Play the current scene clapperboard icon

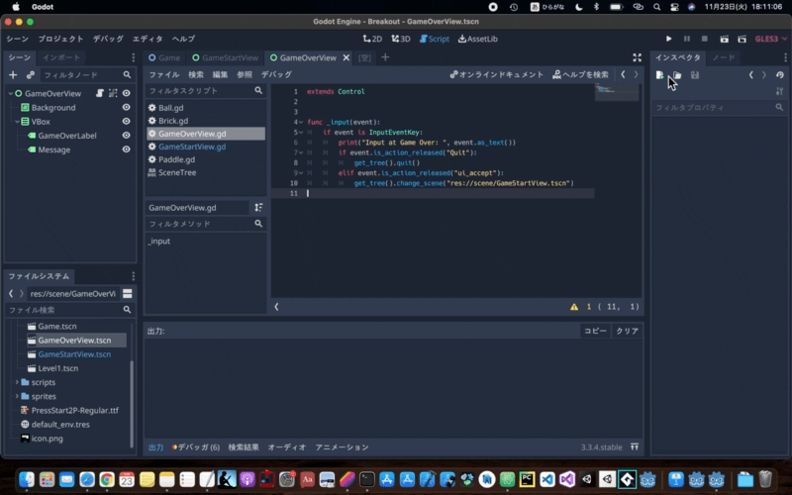click(x=724, y=39)
